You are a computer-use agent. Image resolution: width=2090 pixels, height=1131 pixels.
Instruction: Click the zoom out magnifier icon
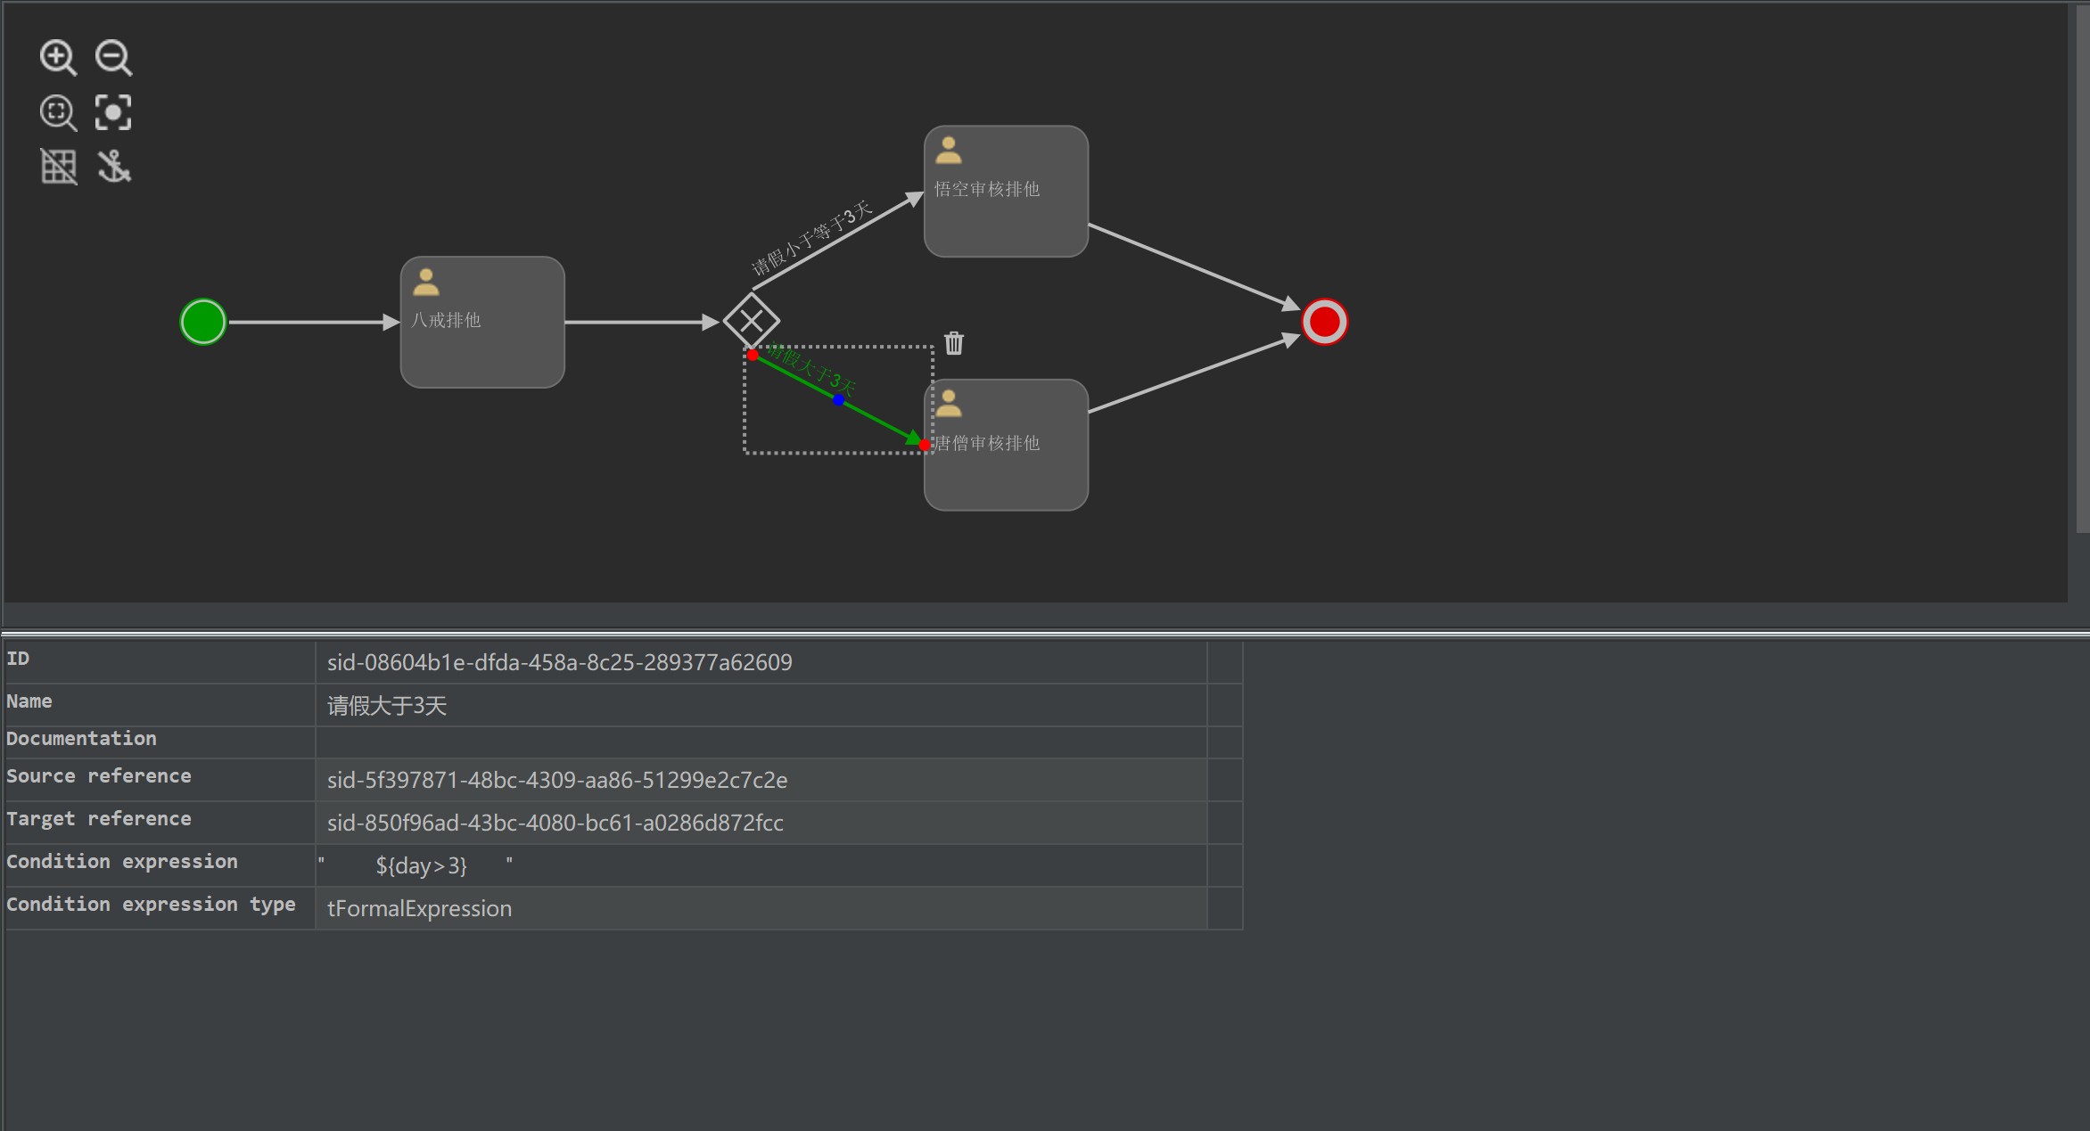(113, 58)
